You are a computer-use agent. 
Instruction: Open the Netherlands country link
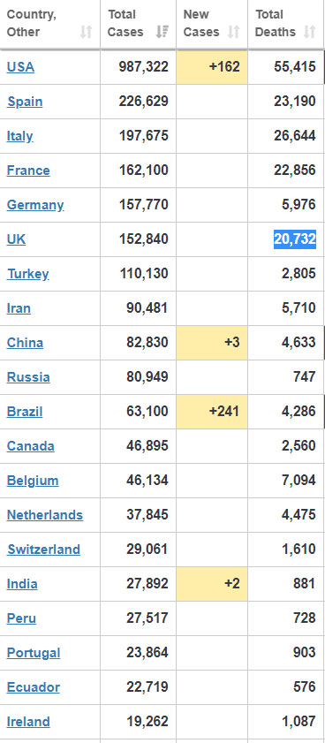(44, 514)
